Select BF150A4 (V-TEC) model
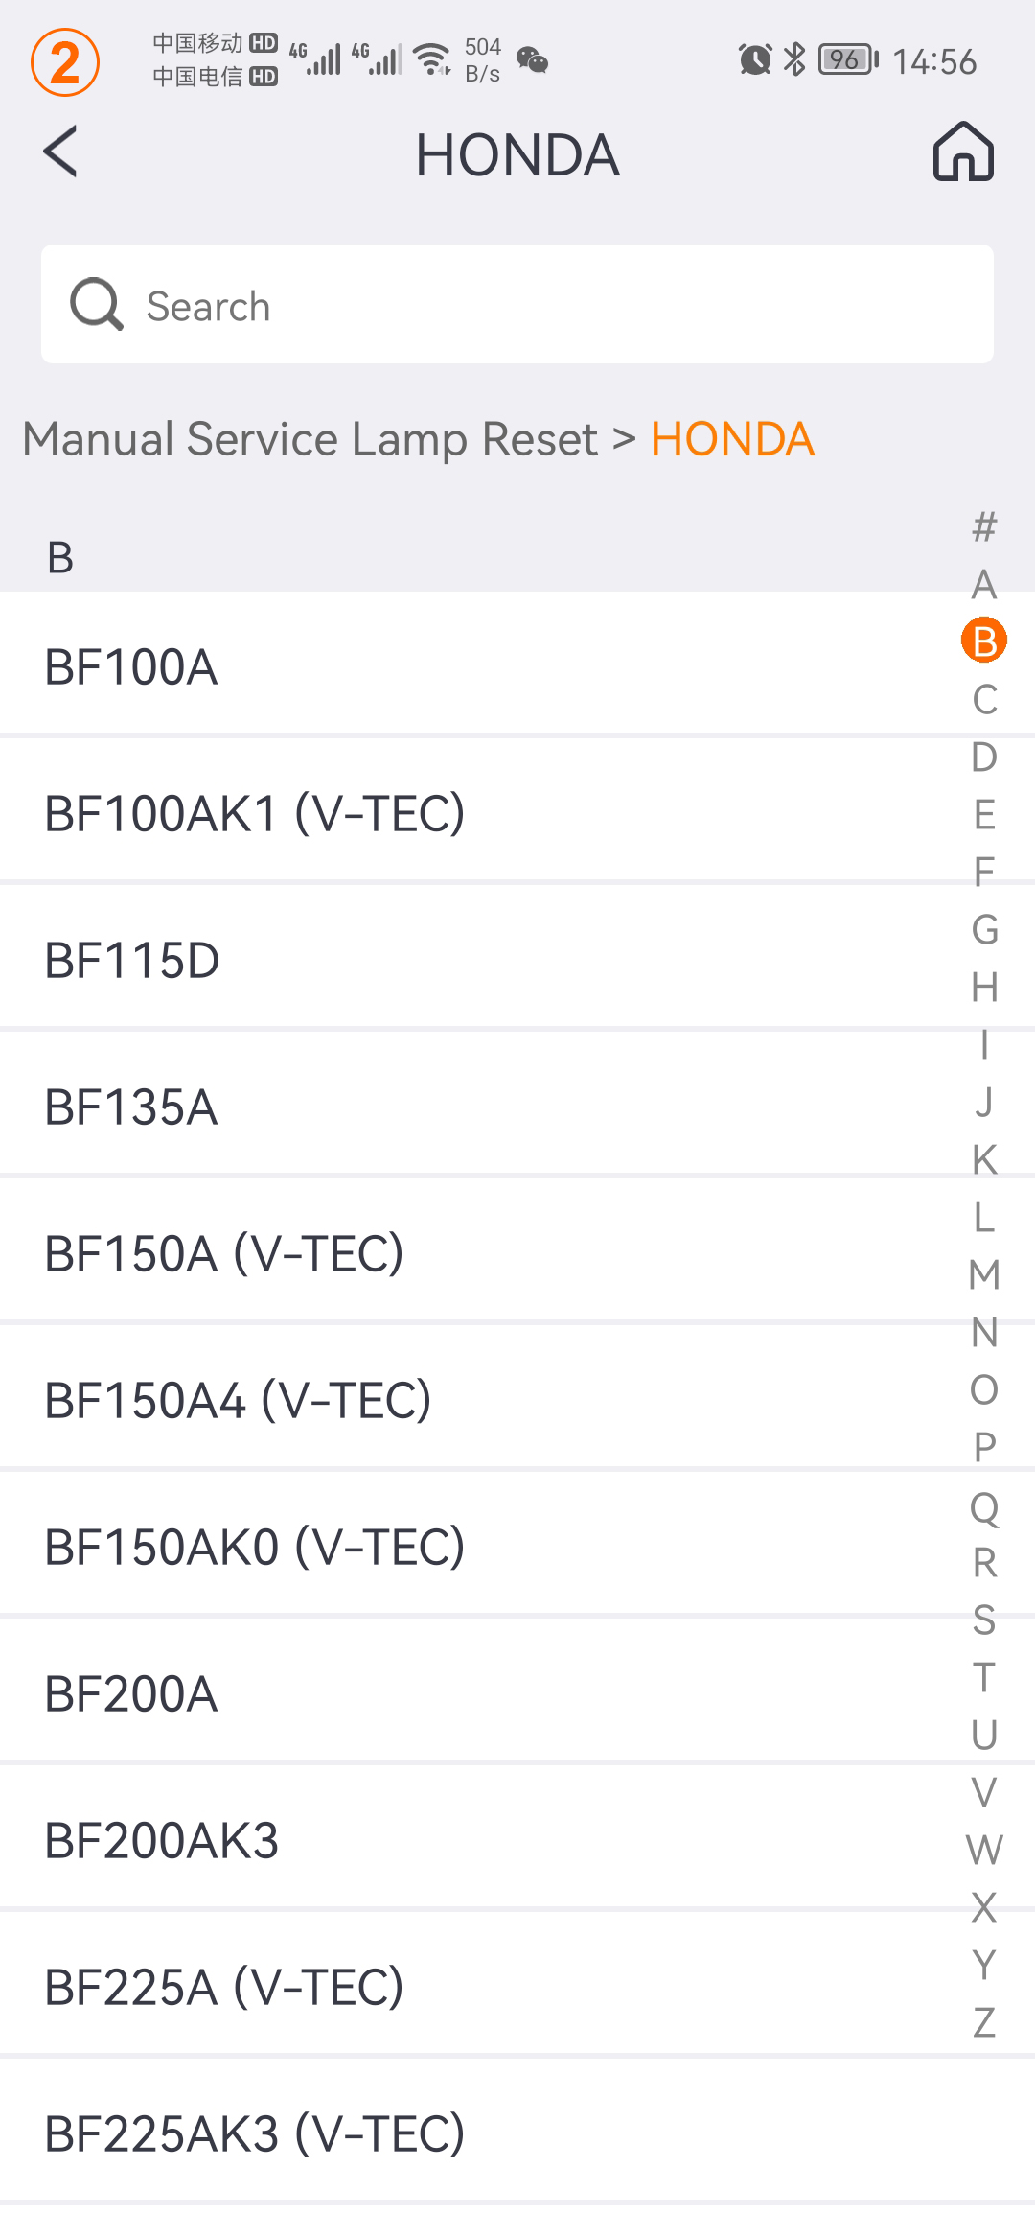The height and width of the screenshot is (2215, 1035). (x=238, y=1400)
